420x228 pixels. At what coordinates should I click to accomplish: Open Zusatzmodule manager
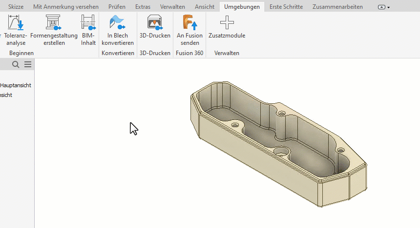(227, 27)
